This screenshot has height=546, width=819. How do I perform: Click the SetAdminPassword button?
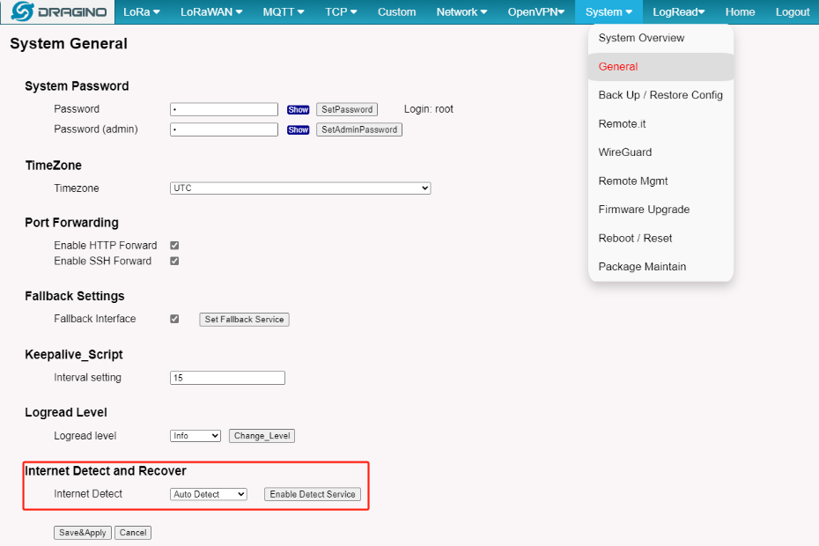(359, 129)
